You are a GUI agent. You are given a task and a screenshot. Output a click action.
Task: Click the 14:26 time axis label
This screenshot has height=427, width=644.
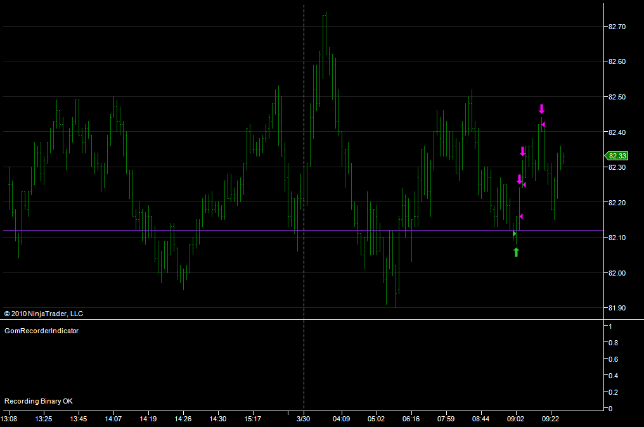tap(183, 419)
